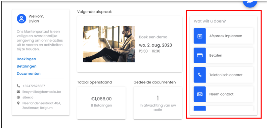The width and height of the screenshot is (269, 128).
Task: Click the phone icon for Telefonisch contact
Action: coord(200,75)
